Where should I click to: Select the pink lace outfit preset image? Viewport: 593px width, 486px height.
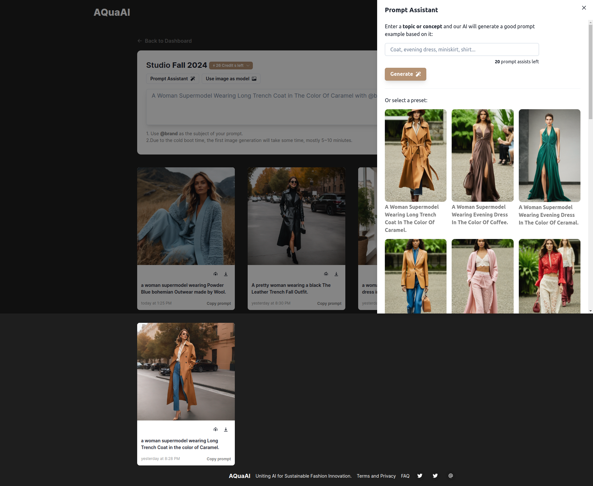482,276
